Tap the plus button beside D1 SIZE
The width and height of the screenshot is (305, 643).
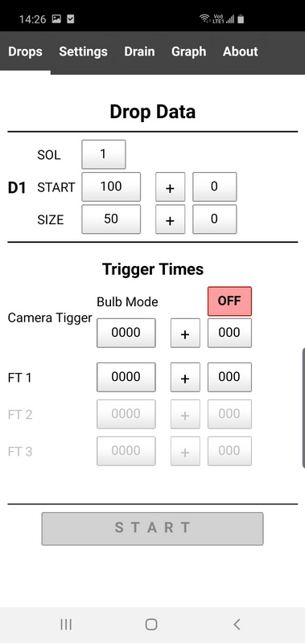170,219
